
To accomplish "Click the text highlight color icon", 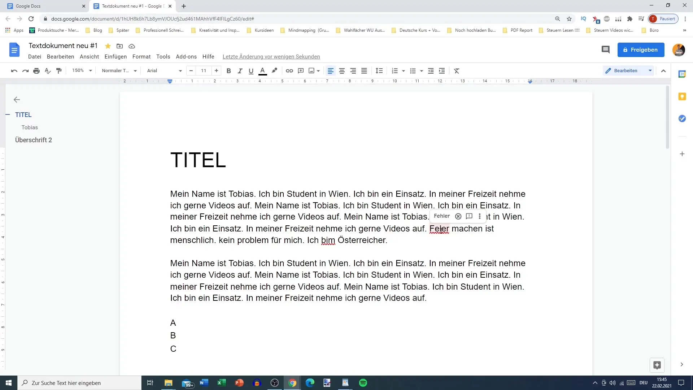I will pyautogui.click(x=274, y=70).
